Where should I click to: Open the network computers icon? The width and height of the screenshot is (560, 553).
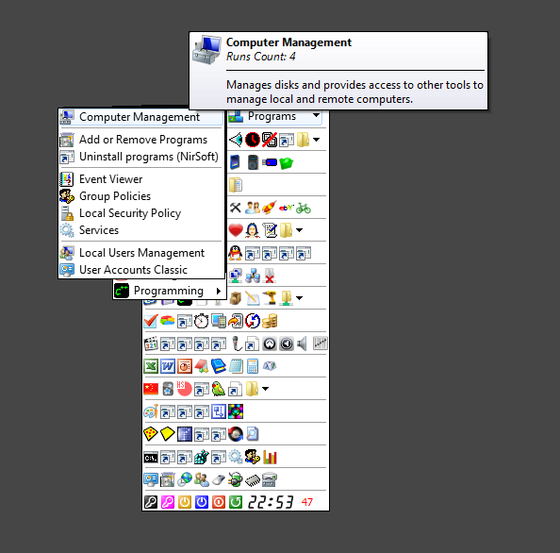pos(253,276)
